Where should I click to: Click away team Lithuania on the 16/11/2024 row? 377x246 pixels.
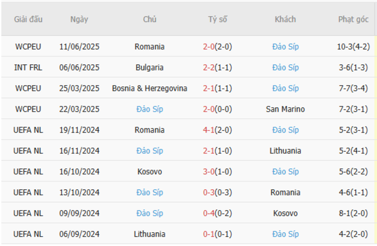pos(285,151)
